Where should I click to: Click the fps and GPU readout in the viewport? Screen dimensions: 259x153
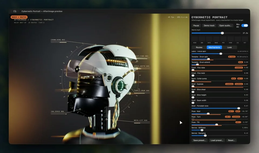tap(178, 17)
